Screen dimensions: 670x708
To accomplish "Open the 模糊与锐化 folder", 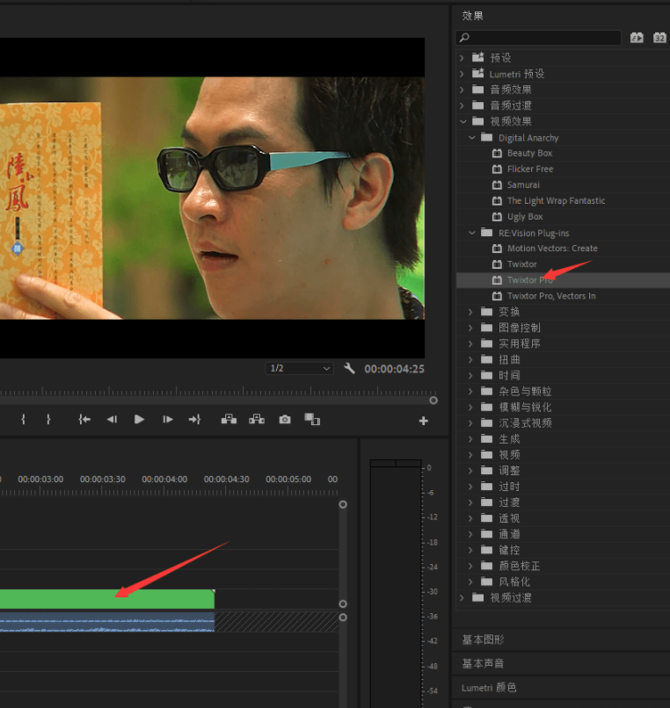I will [524, 408].
